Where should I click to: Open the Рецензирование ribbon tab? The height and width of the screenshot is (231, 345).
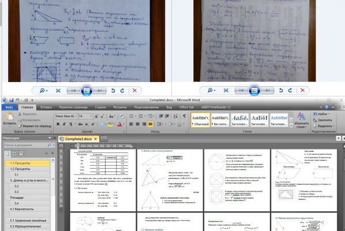pyautogui.click(x=147, y=107)
